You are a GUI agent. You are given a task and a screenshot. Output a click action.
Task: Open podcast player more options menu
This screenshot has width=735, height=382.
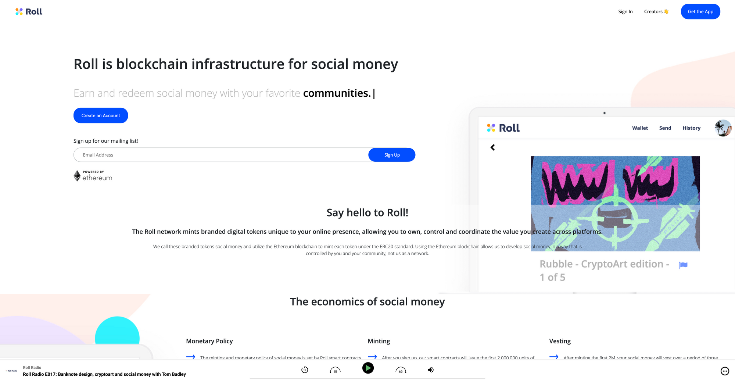725,371
